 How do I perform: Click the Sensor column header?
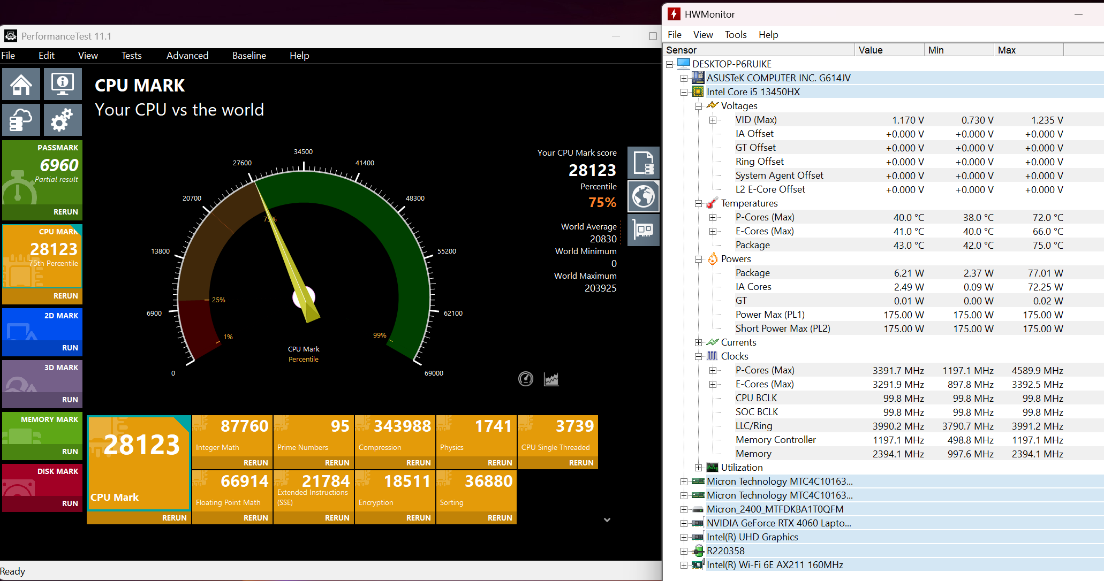click(x=759, y=50)
